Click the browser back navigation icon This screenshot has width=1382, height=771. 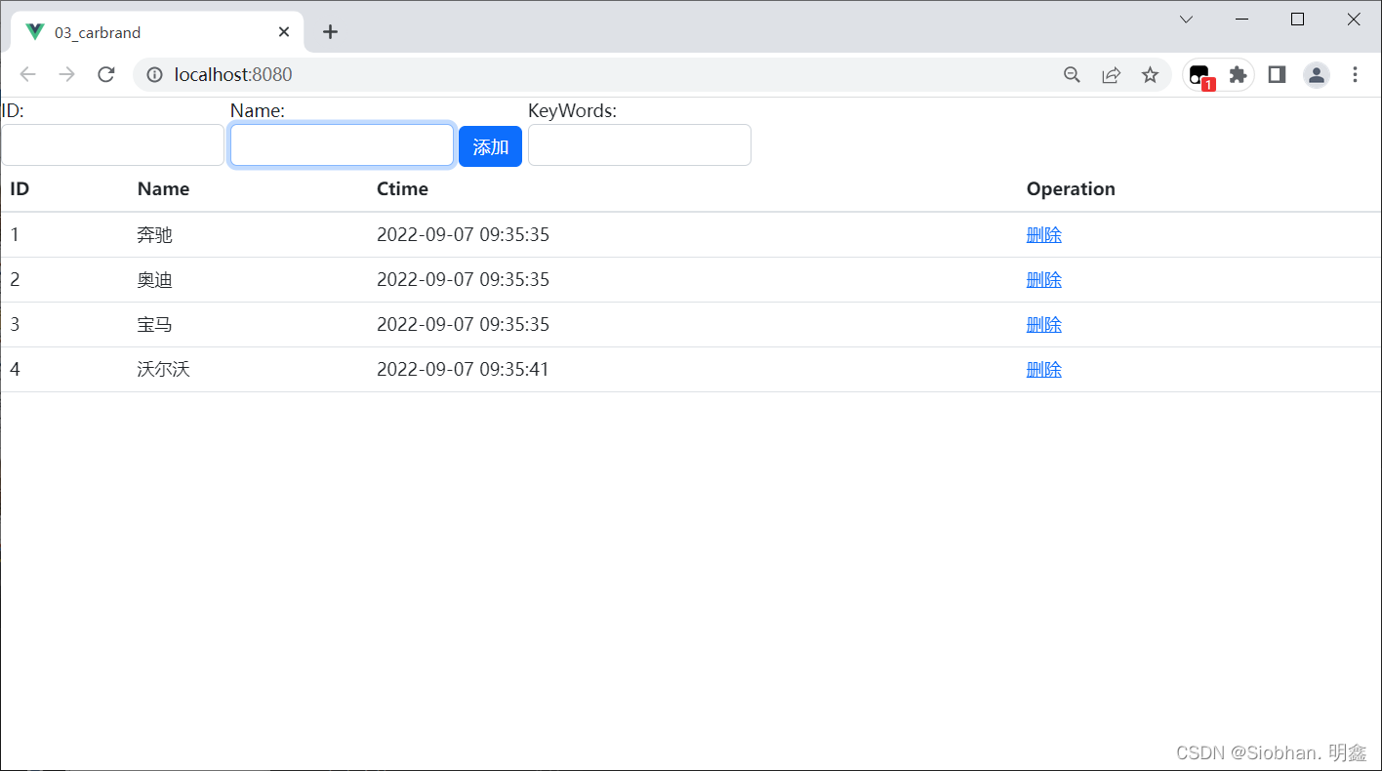tap(27, 74)
